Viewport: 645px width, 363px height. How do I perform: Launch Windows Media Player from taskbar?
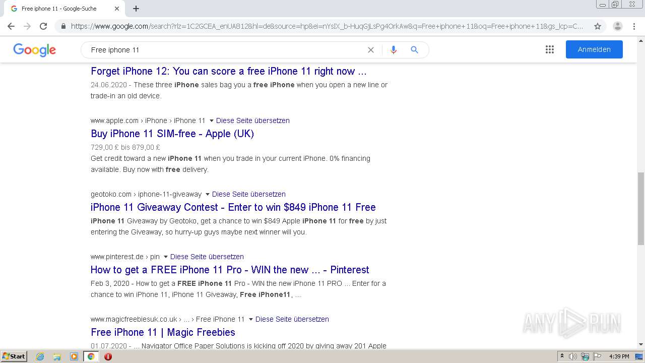pyautogui.click(x=74, y=356)
